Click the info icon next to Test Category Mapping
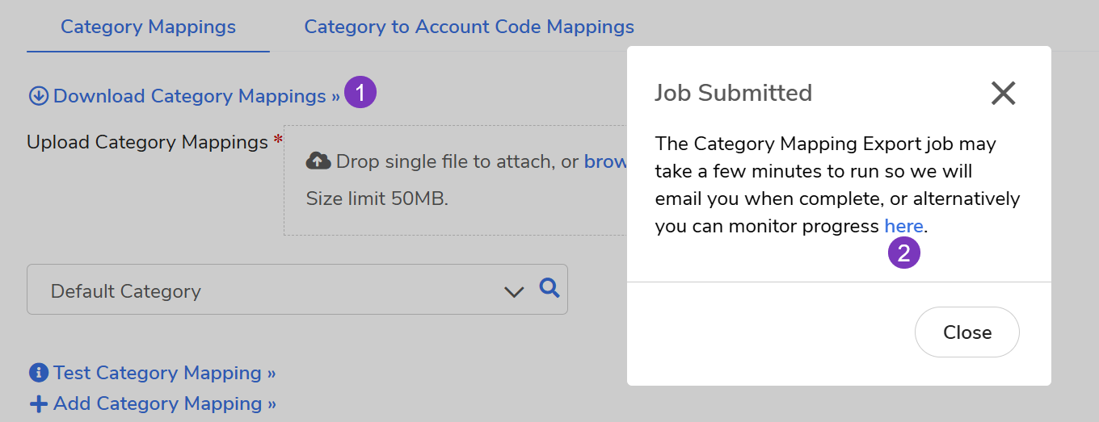This screenshot has height=422, width=1099. pos(38,373)
